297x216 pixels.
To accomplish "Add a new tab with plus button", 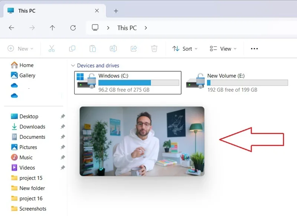I will point(116,11).
